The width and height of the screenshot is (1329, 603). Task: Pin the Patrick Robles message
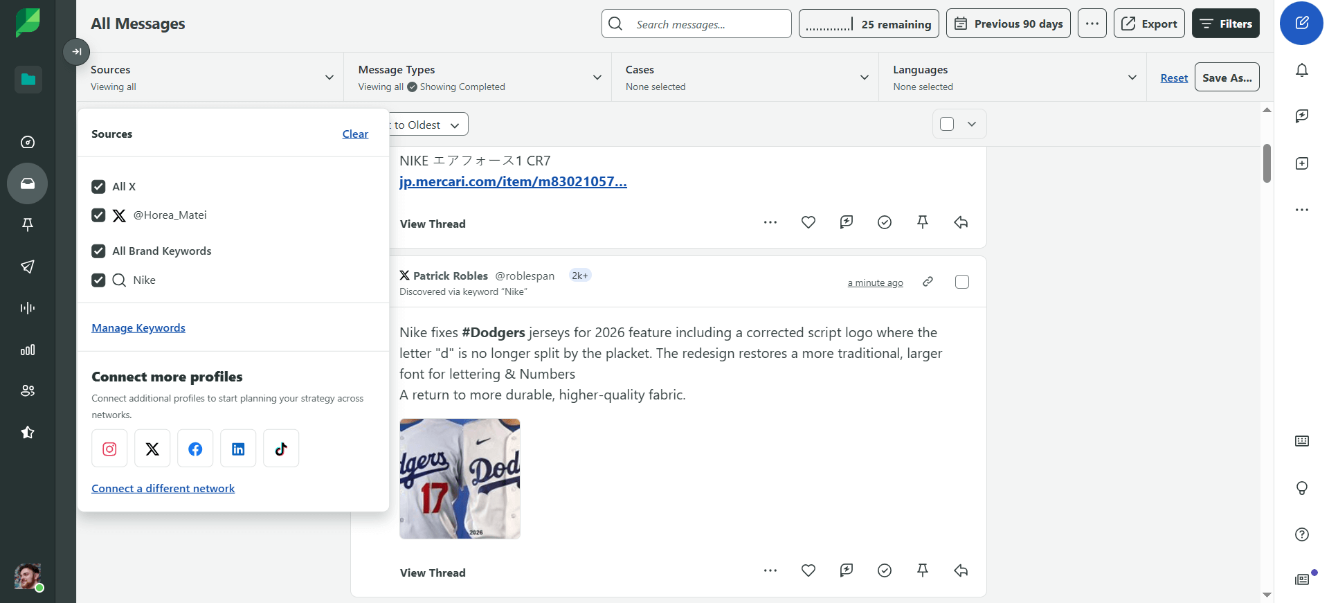point(923,570)
